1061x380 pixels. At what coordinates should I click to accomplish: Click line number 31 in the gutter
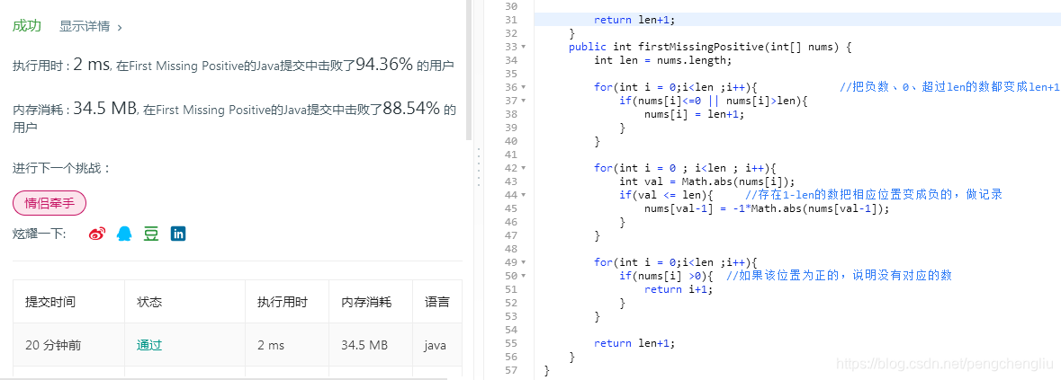click(511, 21)
